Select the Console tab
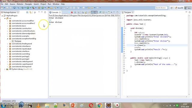Image resolution: width=192 pixels, height=108 pixels. click(x=55, y=12)
